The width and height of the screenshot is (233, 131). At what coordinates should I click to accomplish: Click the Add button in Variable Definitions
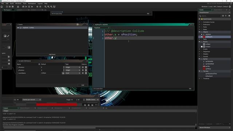click(83, 85)
